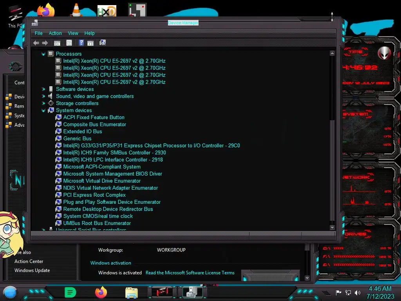Open the View menu
The height and width of the screenshot is (301, 401).
coord(73,33)
